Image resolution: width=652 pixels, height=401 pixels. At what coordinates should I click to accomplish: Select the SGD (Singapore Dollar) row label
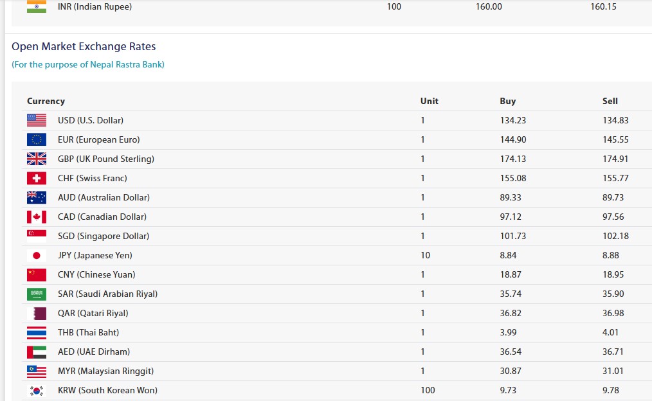coord(104,236)
